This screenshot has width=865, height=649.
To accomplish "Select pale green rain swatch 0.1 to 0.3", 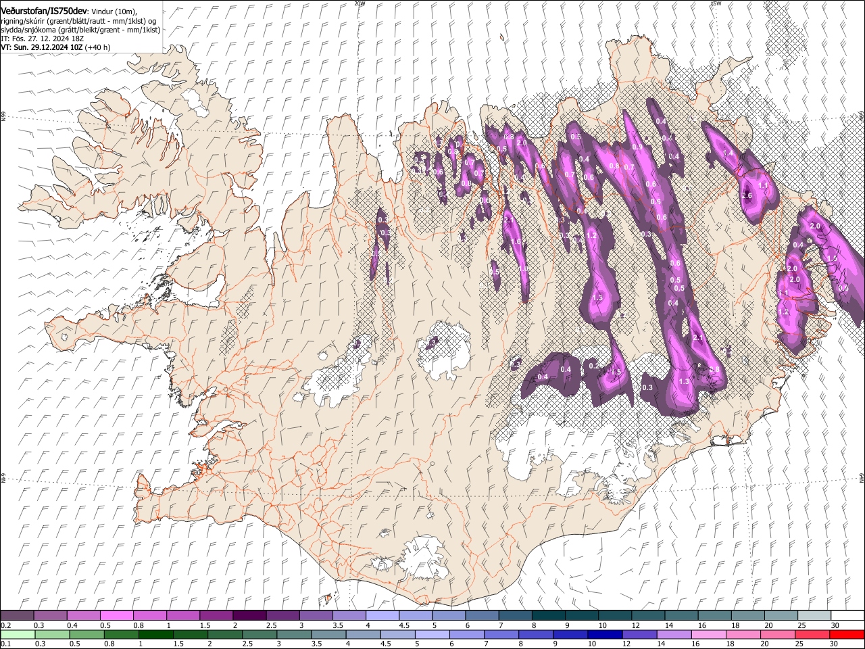I will tap(18, 634).
